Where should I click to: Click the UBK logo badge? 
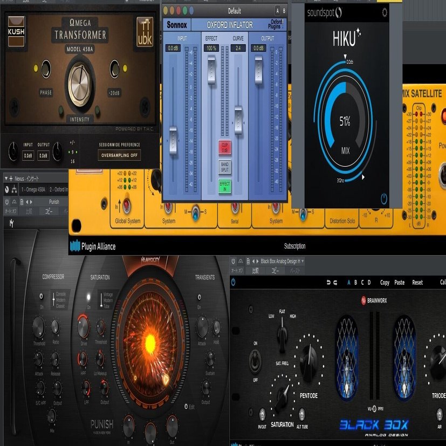point(145,32)
